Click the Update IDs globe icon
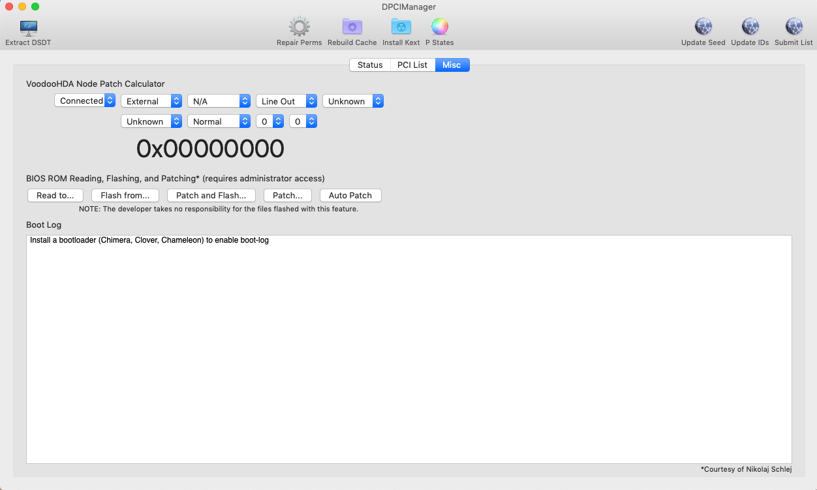 [x=750, y=27]
